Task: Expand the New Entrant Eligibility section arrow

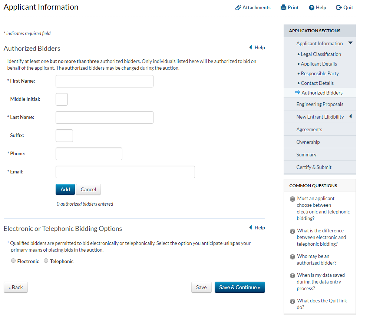Action: point(350,116)
